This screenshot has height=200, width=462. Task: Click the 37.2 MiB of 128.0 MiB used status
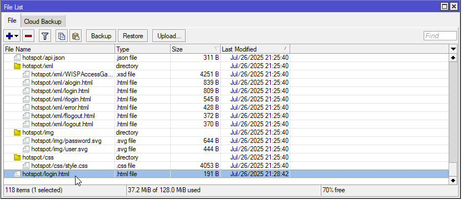[x=164, y=190]
